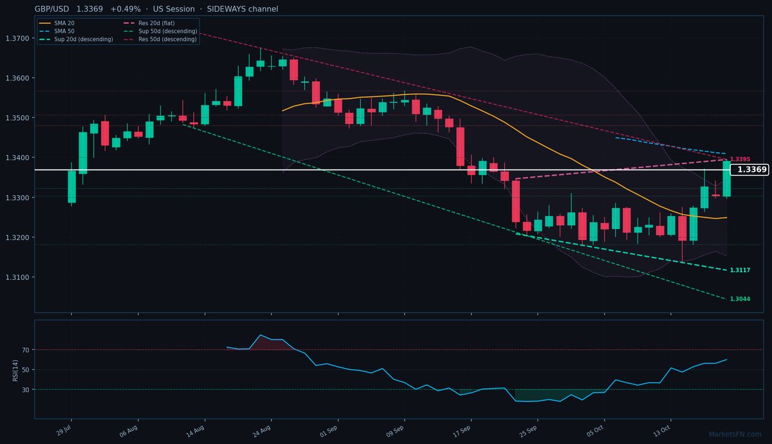Click the 29 Jul date label
772x444 pixels.
pos(63,430)
